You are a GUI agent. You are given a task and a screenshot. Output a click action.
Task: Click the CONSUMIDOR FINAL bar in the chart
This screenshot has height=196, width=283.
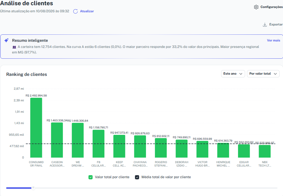click(x=36, y=128)
